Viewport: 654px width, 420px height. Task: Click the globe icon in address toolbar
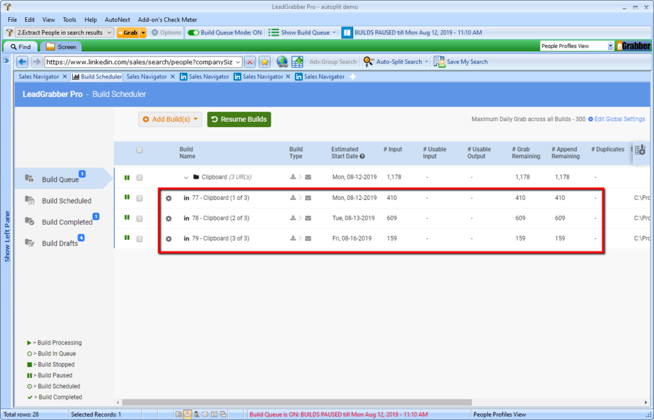point(282,62)
